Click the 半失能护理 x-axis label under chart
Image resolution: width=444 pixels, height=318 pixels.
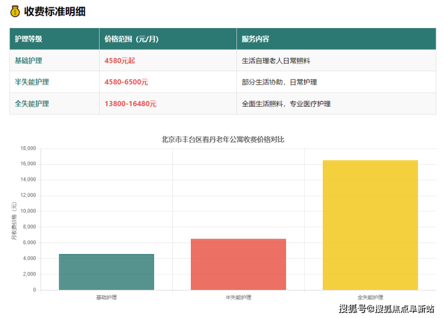pos(238,297)
